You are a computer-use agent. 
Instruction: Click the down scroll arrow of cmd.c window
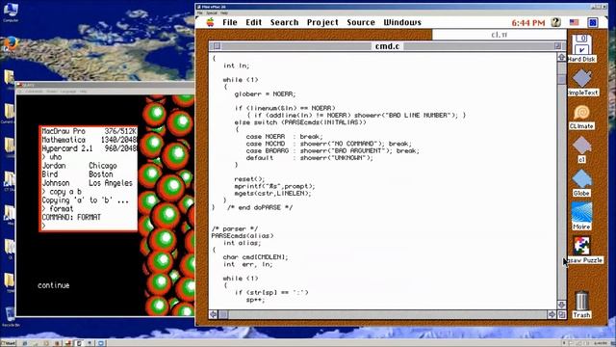point(561,305)
